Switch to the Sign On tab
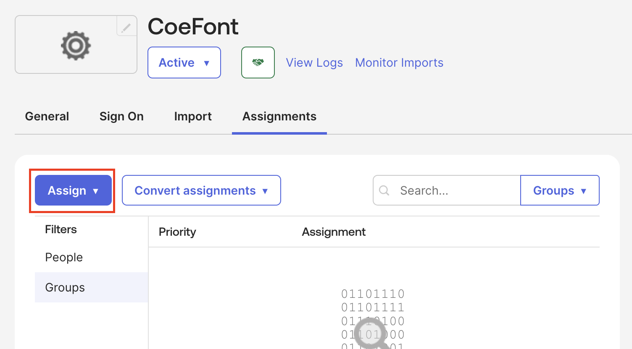This screenshot has width=632, height=349. [121, 116]
